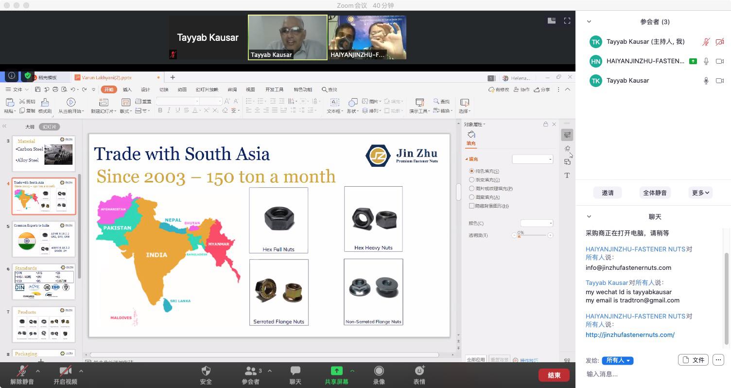Open the send-to 所有人 dropdown in chat
Image resolution: width=731 pixels, height=388 pixels.
point(617,360)
